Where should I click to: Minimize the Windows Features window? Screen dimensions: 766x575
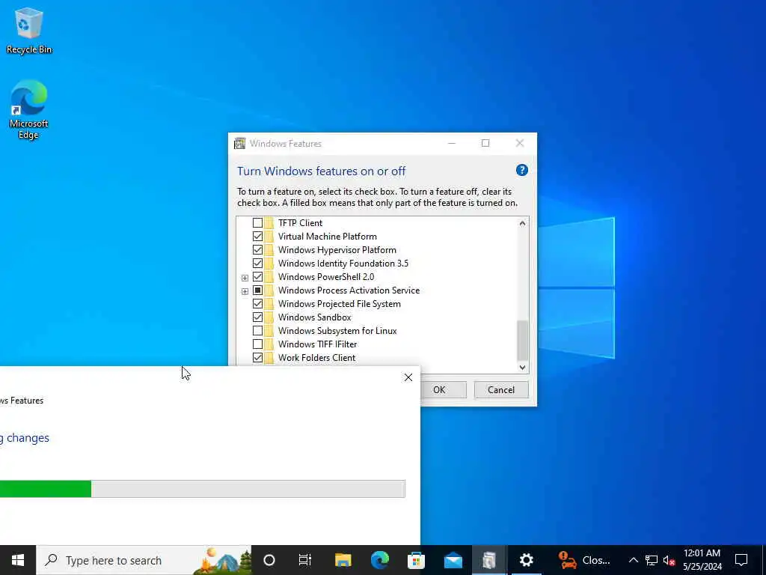tap(452, 143)
